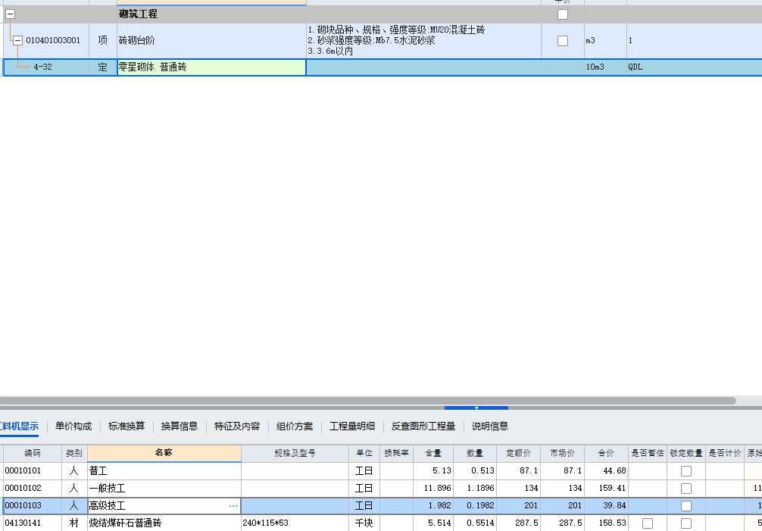Open the 说明信息 tab
Screen dimensions: 762x531
click(x=490, y=426)
